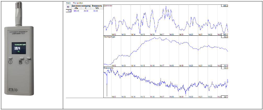Click the 14:17 time marker on the Давление chart
Viewport: 263px width, 110px height.
162,34
